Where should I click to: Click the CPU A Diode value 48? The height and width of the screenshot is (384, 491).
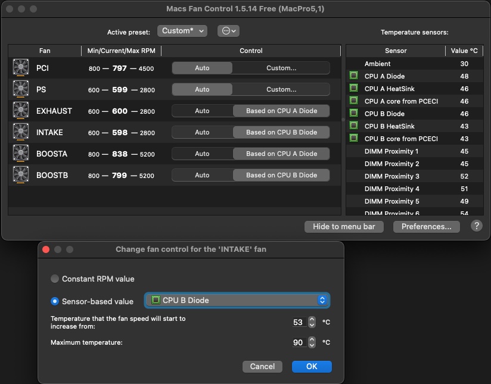[464, 76]
